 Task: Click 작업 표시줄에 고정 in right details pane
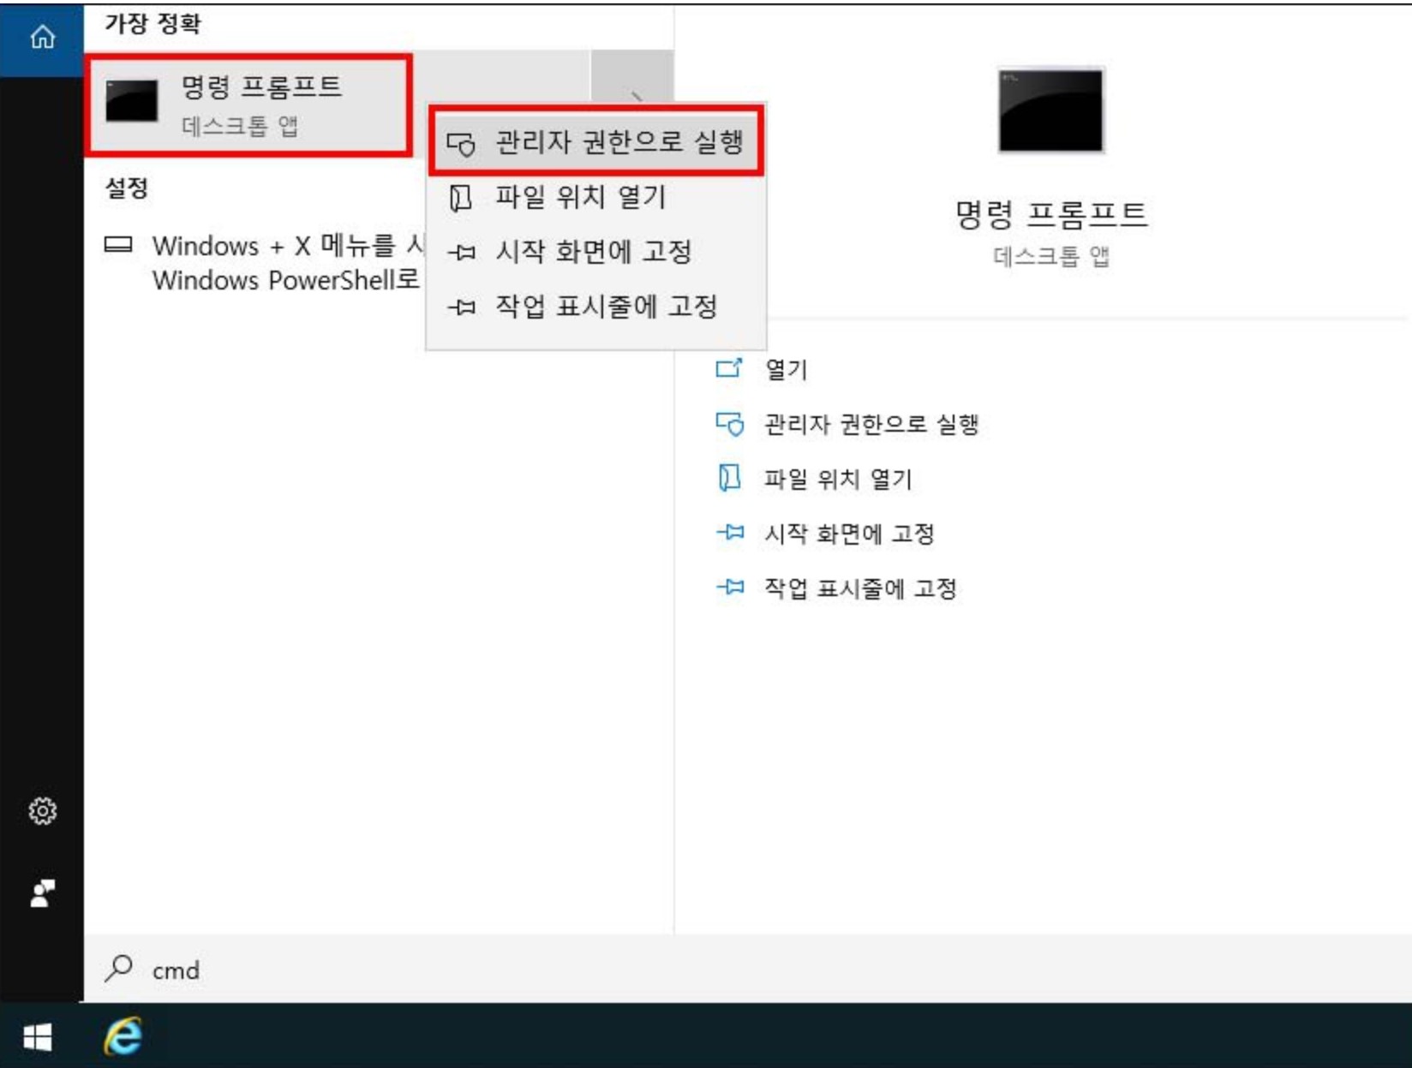(x=860, y=588)
